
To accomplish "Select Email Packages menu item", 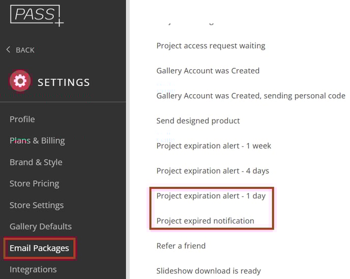I will [39, 248].
